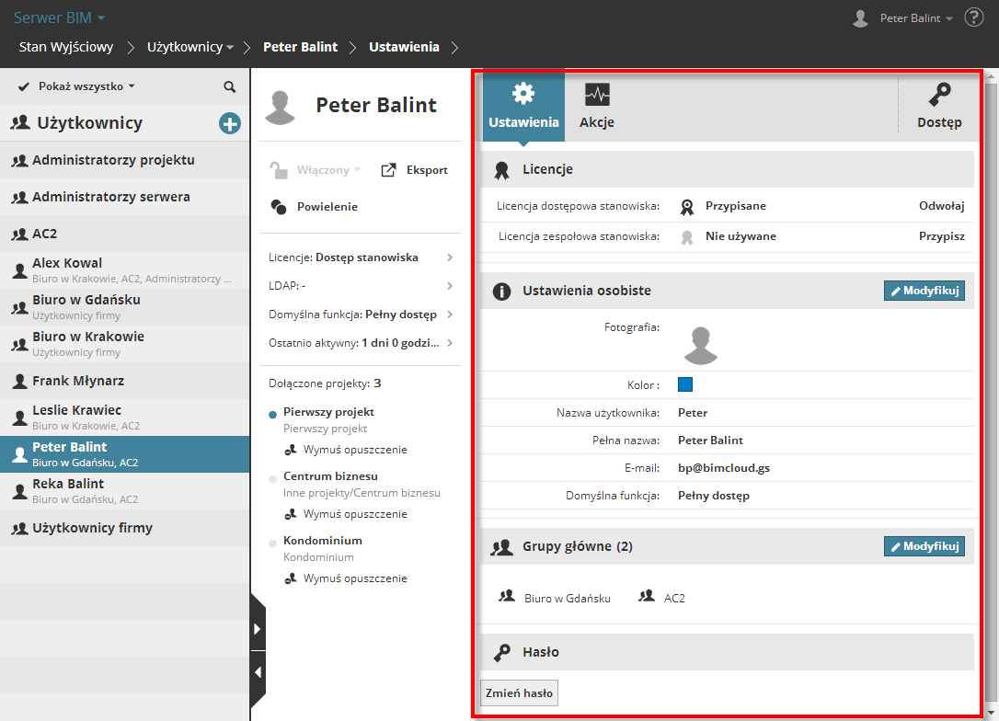Open Peter Balint account menu at top right
999x721 pixels.
pyautogui.click(x=916, y=18)
